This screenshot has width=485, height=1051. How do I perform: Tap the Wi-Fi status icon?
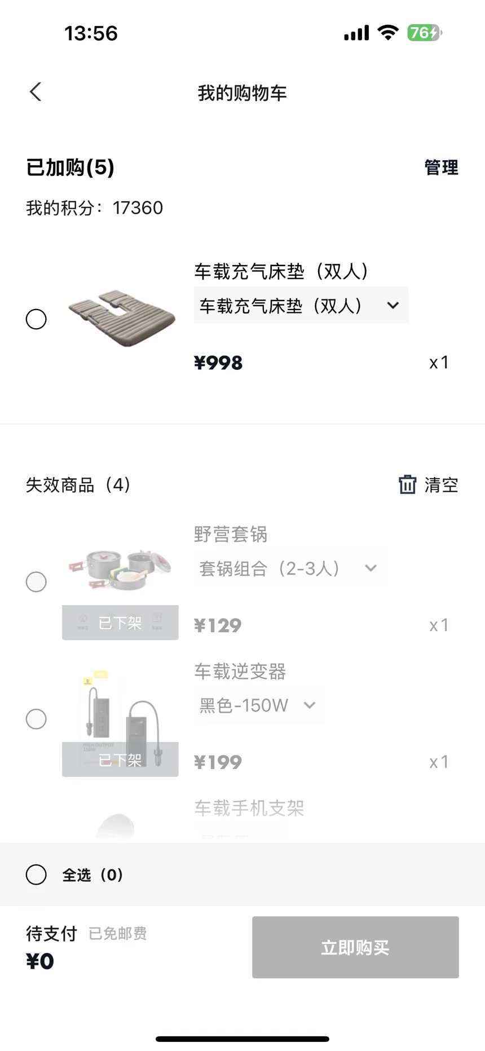click(388, 33)
